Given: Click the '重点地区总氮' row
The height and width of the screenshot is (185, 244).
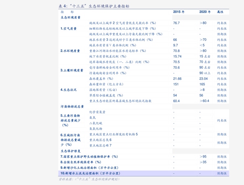Looking at the screenshot, I should pos(100,140).
